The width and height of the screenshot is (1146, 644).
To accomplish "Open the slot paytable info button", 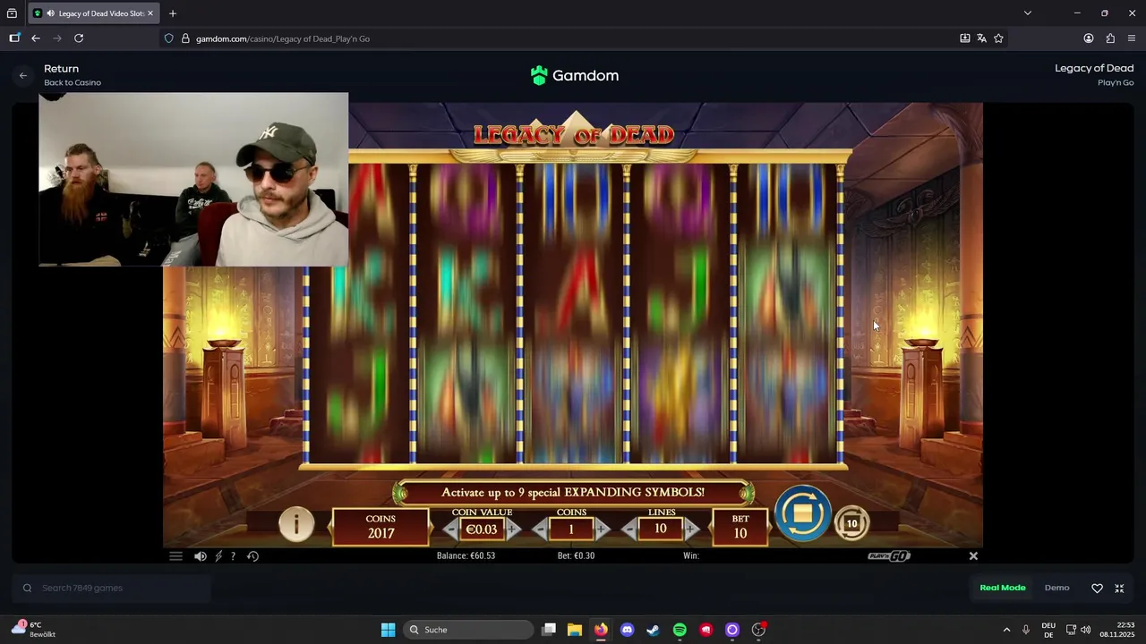I will 296,524.
